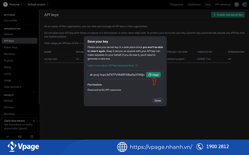
Task: Click the Default project cell in table
Action: click(176, 59)
